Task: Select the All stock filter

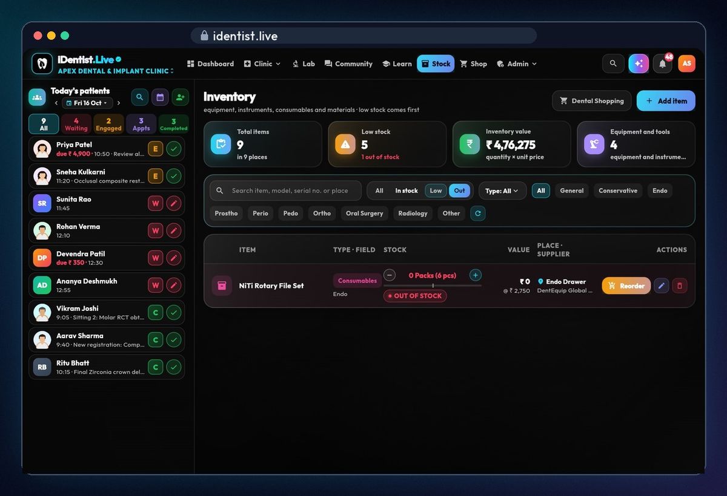Action: point(379,191)
